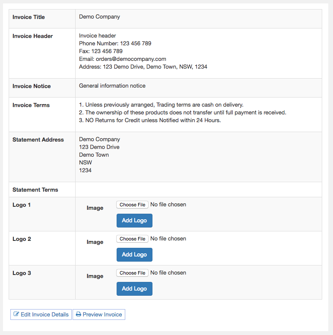Click Add Logo button under Logo 2

134,255
